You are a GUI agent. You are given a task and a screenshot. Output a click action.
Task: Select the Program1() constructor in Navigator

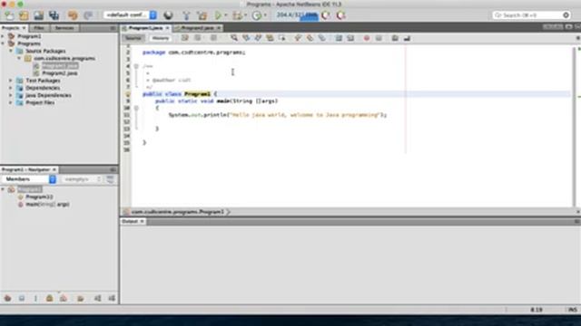[x=39, y=197]
